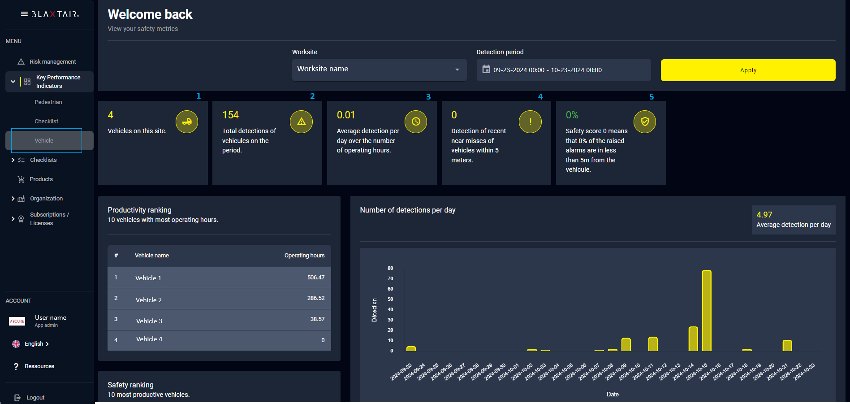Click the UK flag language icon
Image resolution: width=850 pixels, height=404 pixels.
point(16,344)
